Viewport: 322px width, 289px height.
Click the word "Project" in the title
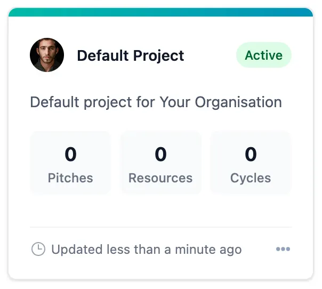[x=159, y=56]
